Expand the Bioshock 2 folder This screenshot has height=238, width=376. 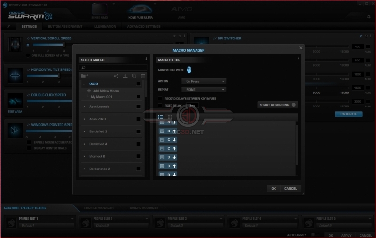[x=84, y=156]
